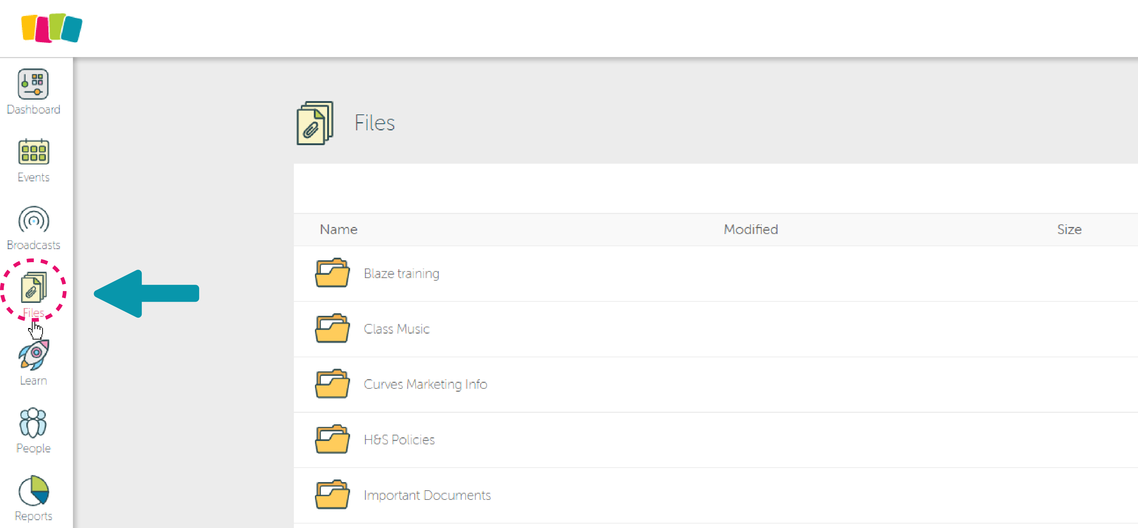
Task: Click the Important Documents folder icon
Action: pyautogui.click(x=332, y=494)
